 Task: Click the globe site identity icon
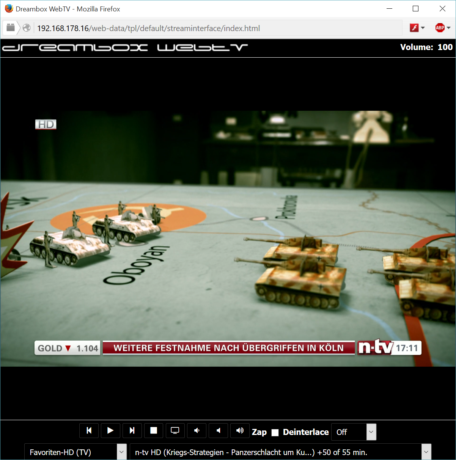click(x=27, y=28)
